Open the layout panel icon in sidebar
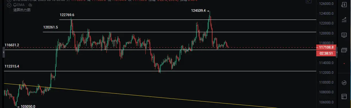Screen dimensions: 351x108 pos(344,97)
